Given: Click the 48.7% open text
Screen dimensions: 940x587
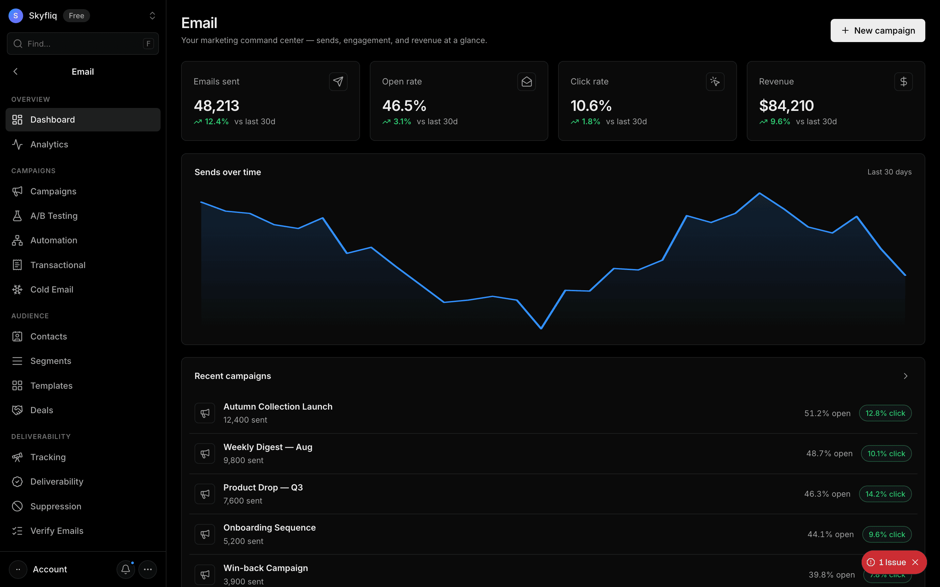Looking at the screenshot, I should coord(829,453).
